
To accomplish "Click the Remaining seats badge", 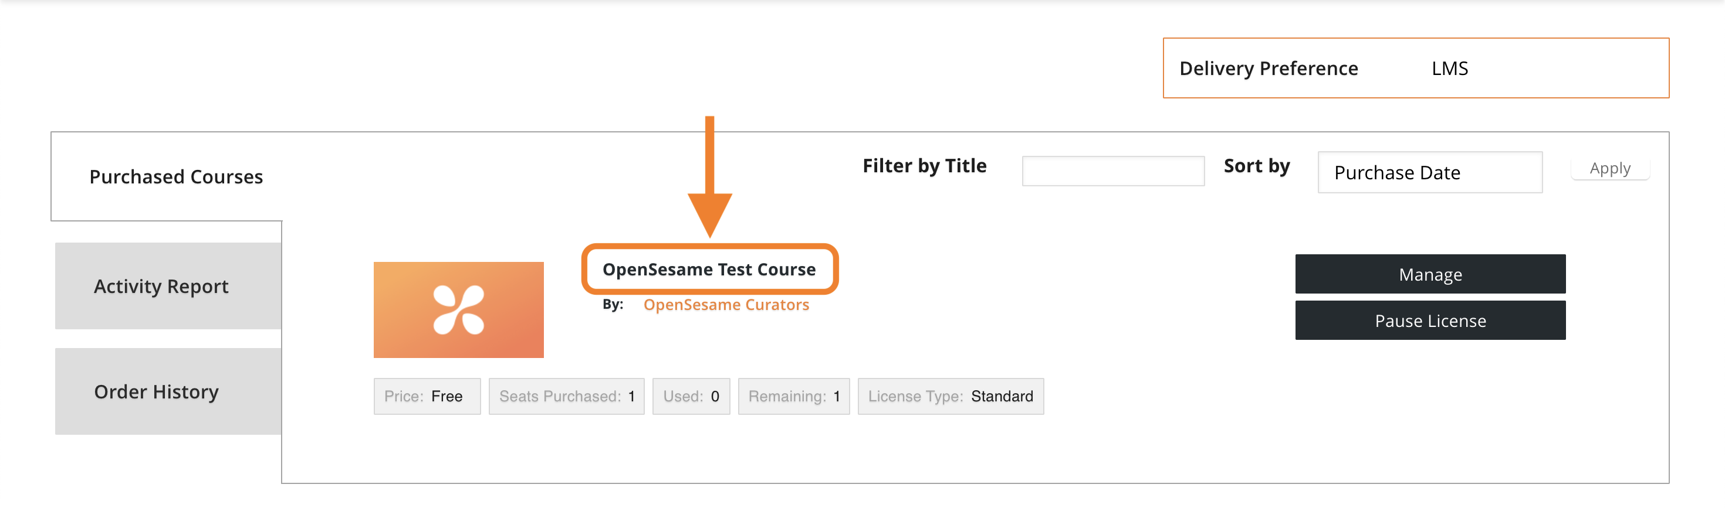I will pyautogui.click(x=793, y=396).
